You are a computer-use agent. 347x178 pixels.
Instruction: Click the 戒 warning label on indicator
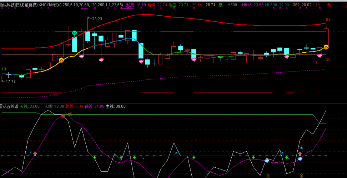pyautogui.click(x=70, y=114)
